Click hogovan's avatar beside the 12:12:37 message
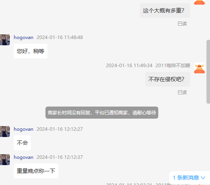Screen dimensions: 210x185 (x=5, y=160)
